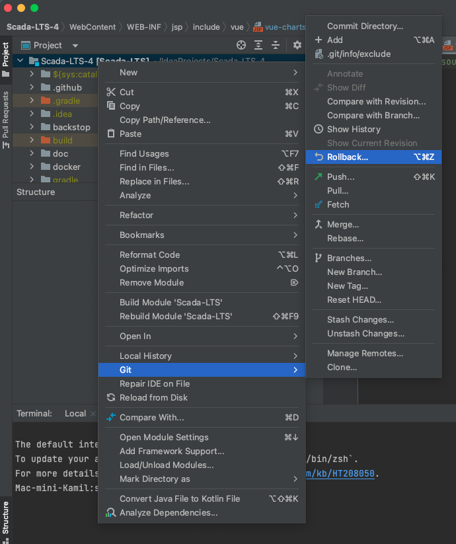This screenshot has height=544, width=456.
Task: Click the Compare With arrows icon
Action: click(x=111, y=417)
